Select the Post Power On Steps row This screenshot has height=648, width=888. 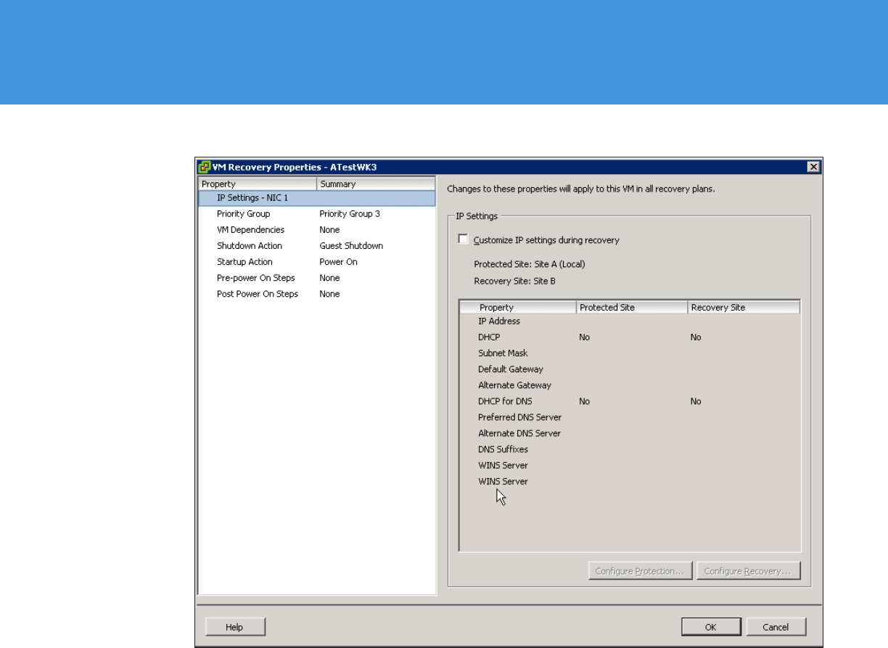click(317, 294)
